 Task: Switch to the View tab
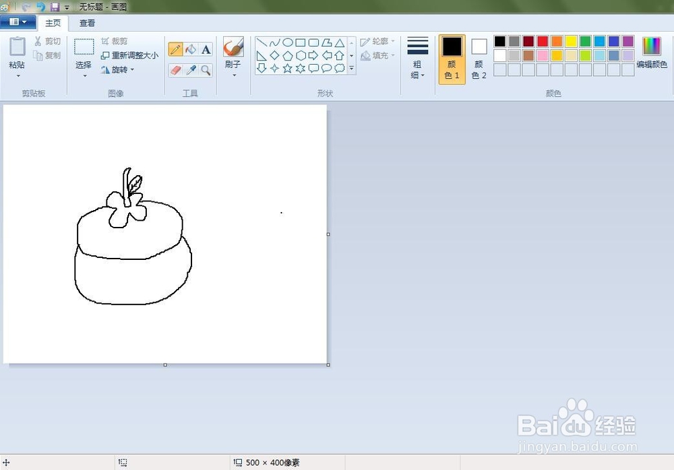87,23
